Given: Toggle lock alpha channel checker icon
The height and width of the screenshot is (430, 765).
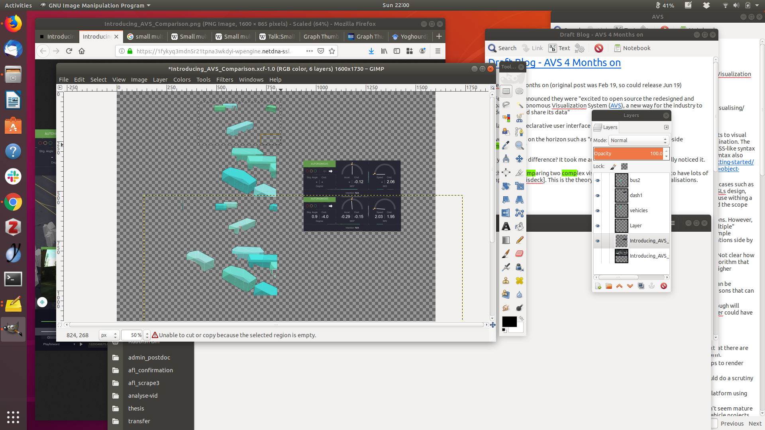Looking at the screenshot, I should (x=624, y=166).
